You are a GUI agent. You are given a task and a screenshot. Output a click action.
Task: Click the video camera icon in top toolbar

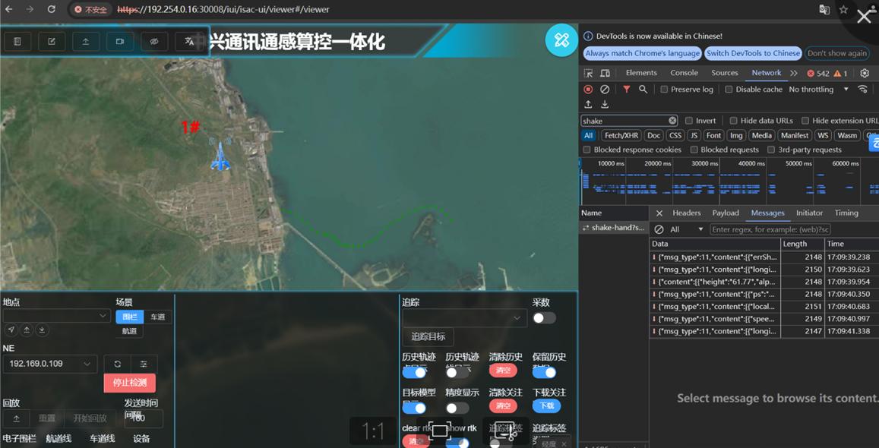119,42
